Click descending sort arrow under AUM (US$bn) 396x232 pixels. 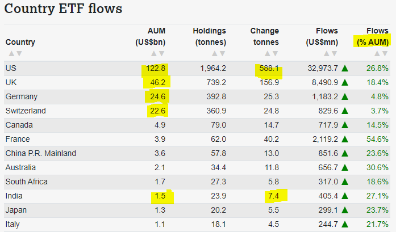pyautogui.click(x=161, y=54)
